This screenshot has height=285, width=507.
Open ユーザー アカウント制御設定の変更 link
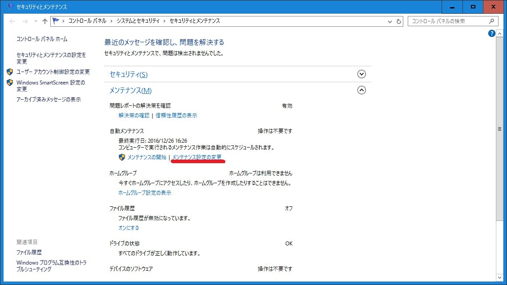coord(53,72)
